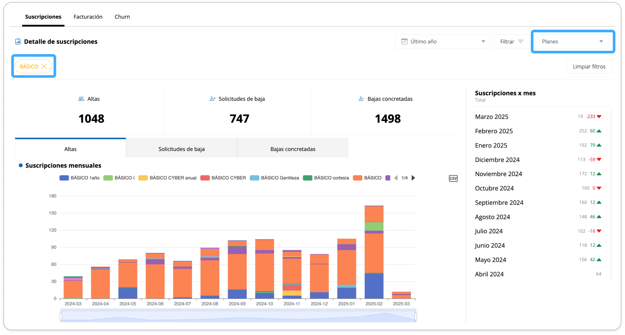This screenshot has height=335, width=625.
Task: Select the Suscripciones tab
Action: click(x=43, y=17)
